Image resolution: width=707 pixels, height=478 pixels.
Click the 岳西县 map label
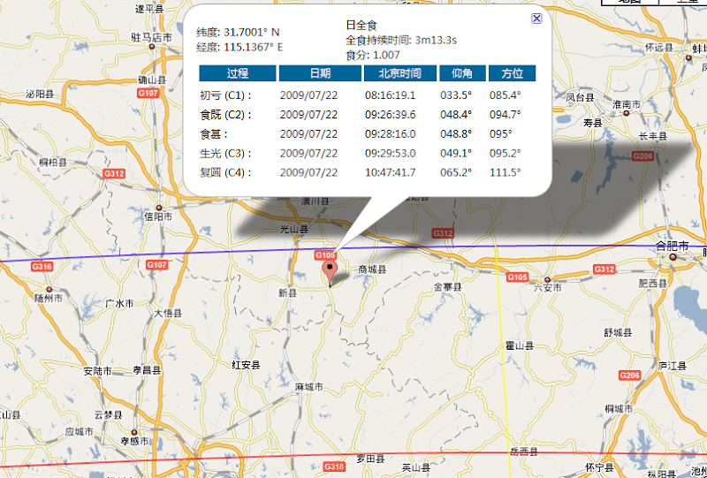click(x=523, y=451)
